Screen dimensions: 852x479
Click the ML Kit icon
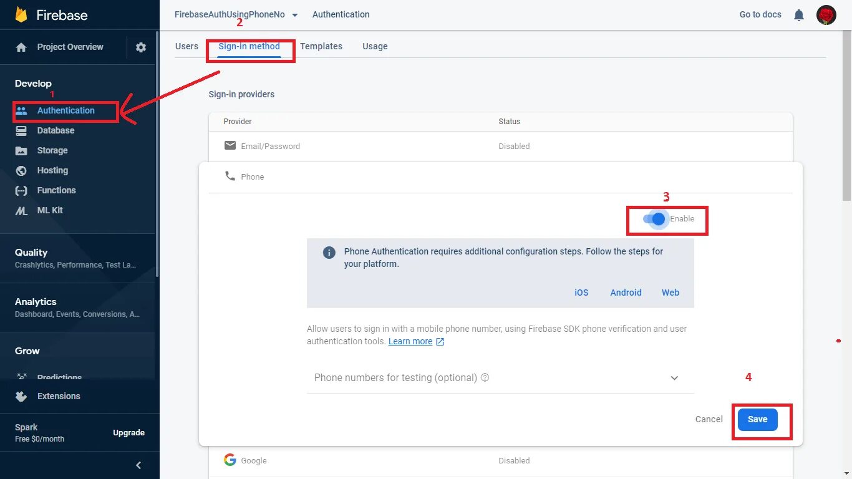[21, 211]
